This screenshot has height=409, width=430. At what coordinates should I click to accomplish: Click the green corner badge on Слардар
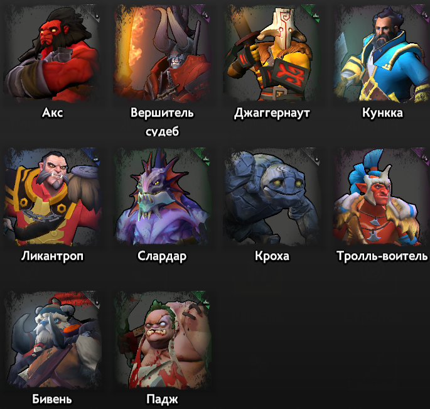point(204,155)
